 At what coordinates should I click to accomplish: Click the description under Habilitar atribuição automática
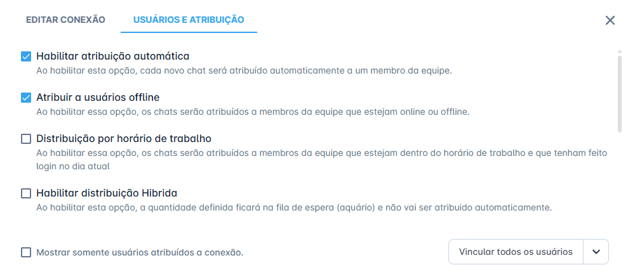pos(244,70)
